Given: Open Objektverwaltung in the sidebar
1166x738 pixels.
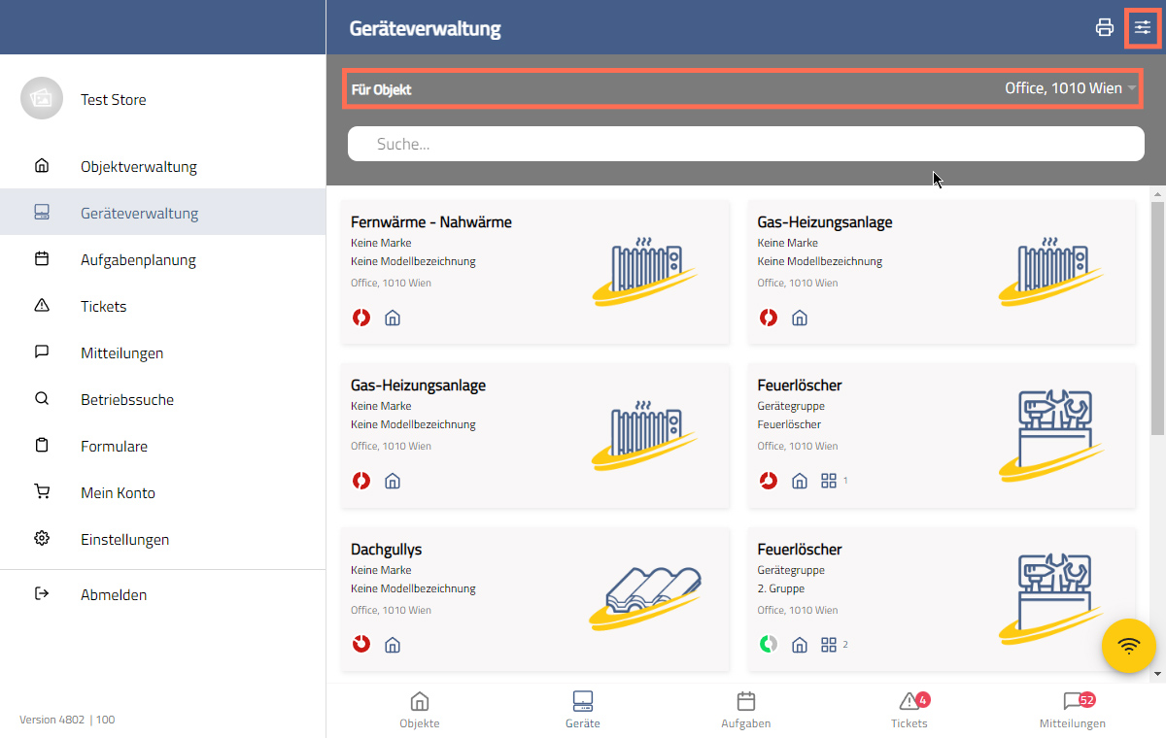Looking at the screenshot, I should [138, 166].
